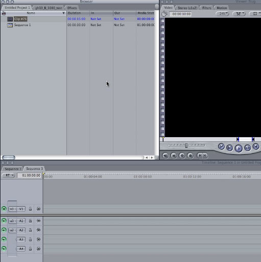Add a marker using Viewer marker button
261x262 pixels.
[x=191, y=156]
